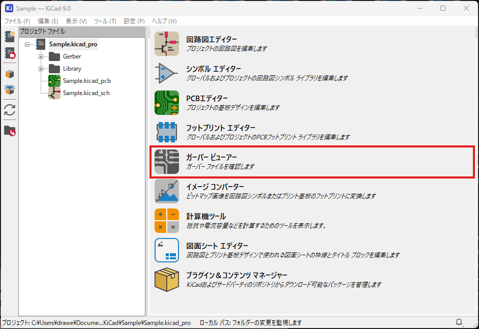Click the Open Project toolbar icon
The width and height of the screenshot is (479, 329).
tap(9, 53)
